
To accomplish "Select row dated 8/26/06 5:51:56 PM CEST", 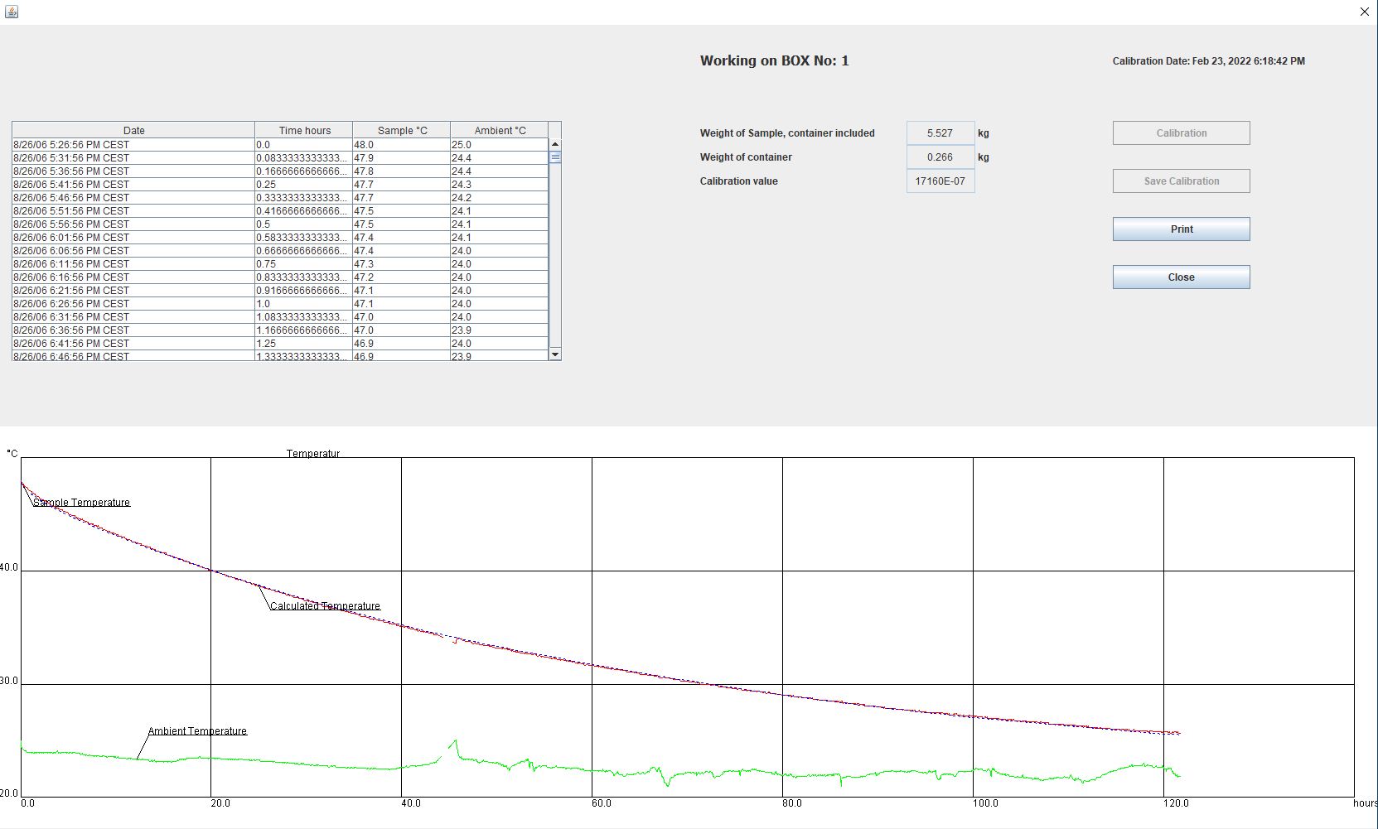I will (280, 211).
